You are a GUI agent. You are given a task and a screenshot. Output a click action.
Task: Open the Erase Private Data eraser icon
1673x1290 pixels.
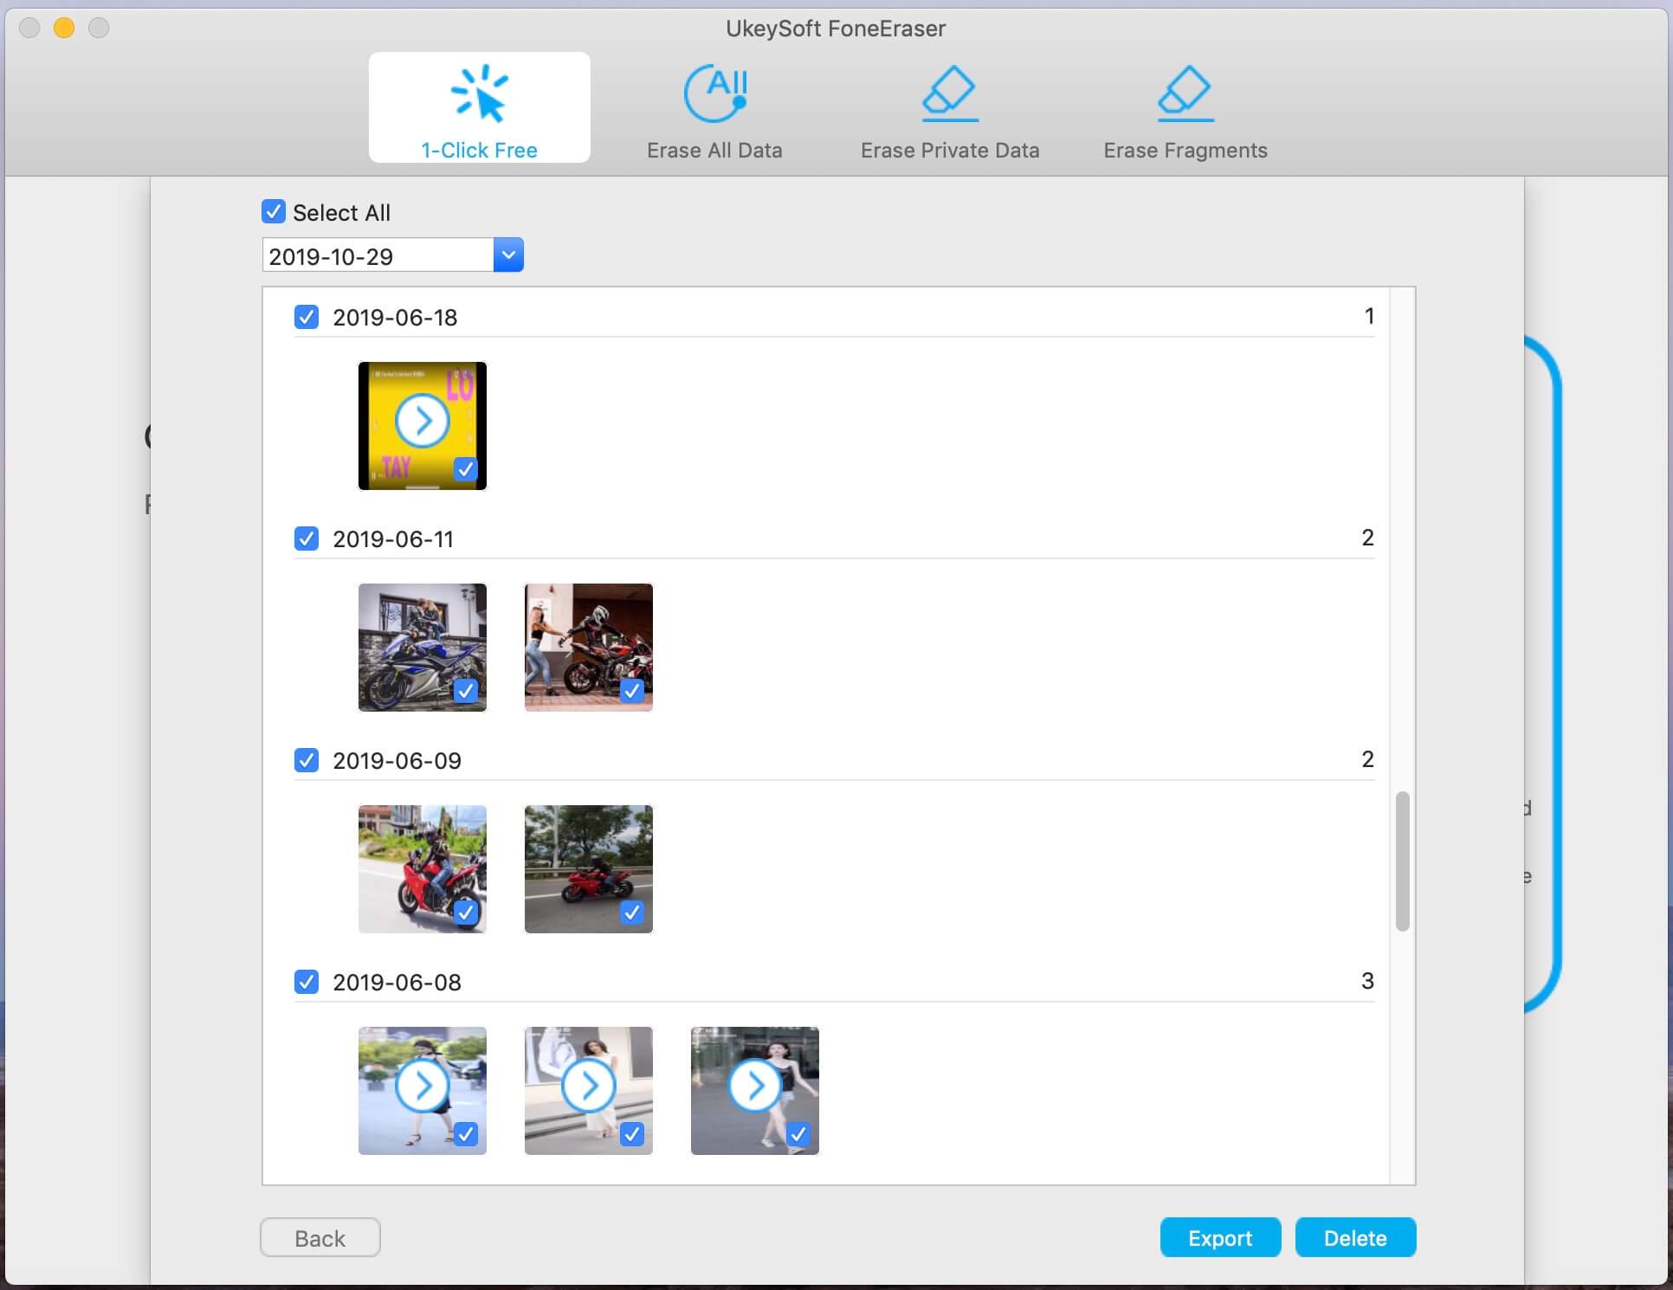pos(949,94)
